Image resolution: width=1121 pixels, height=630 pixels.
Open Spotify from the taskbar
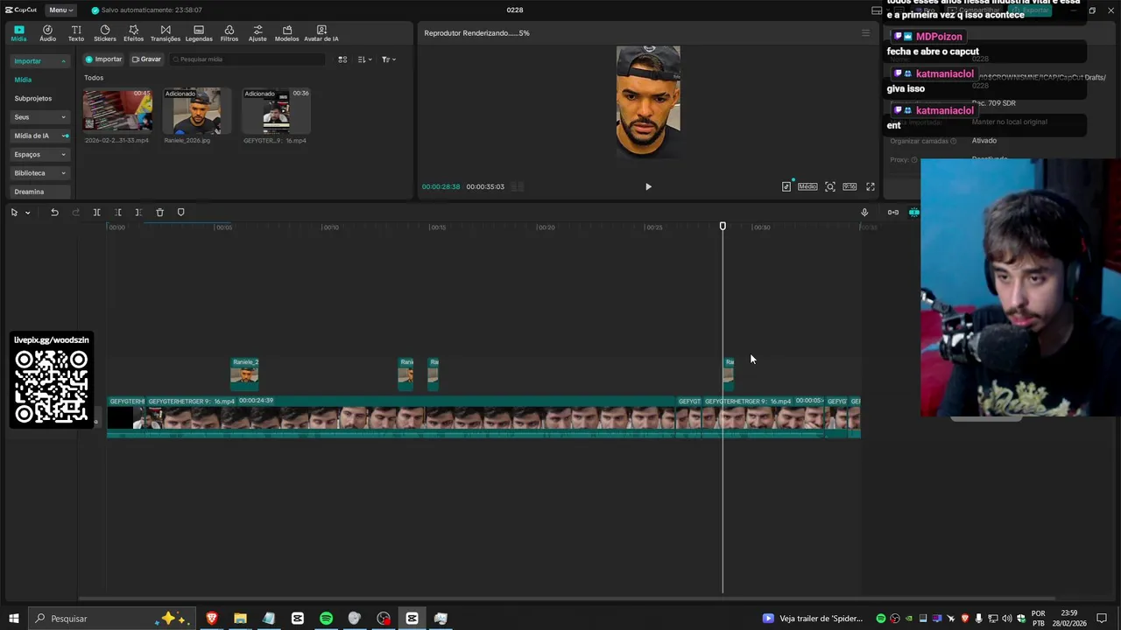click(326, 618)
